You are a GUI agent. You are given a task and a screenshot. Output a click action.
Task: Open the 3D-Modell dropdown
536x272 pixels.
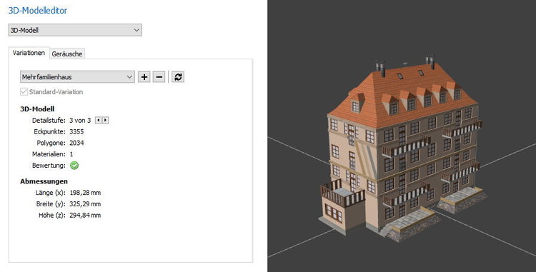pyautogui.click(x=75, y=30)
